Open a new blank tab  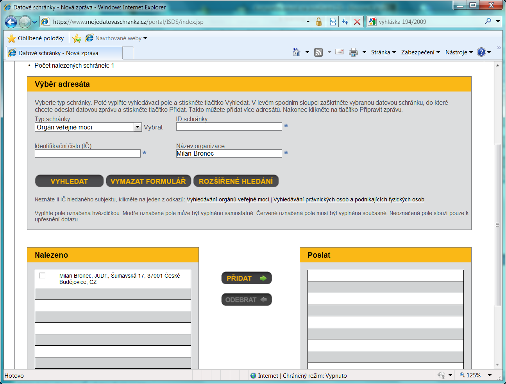pyautogui.click(x=128, y=53)
